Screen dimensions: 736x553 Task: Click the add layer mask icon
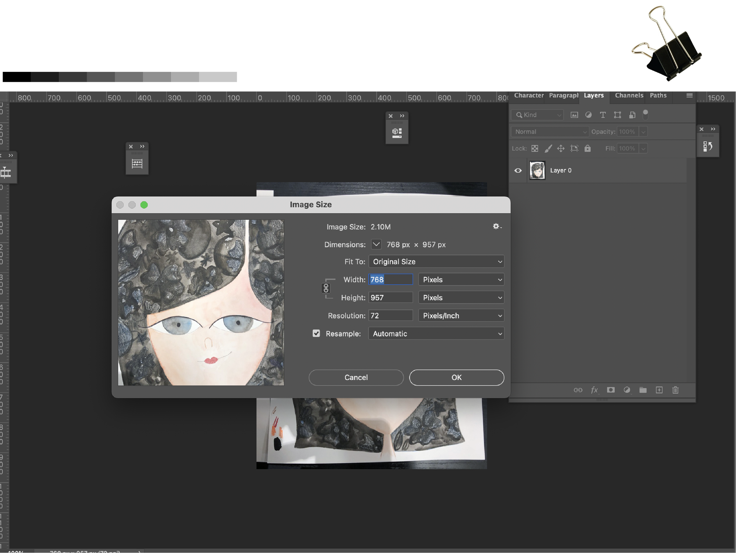click(x=611, y=390)
